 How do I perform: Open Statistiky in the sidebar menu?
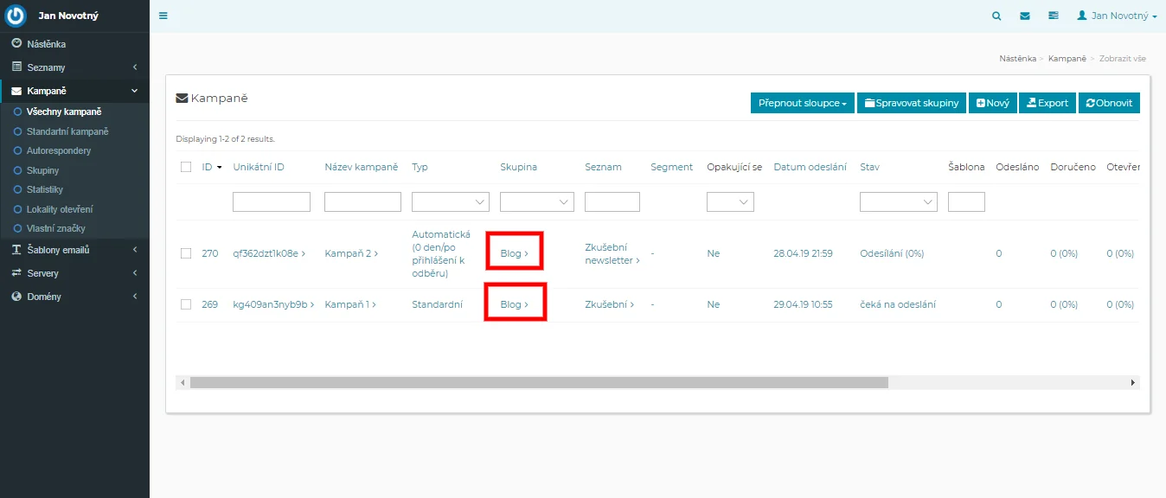tap(44, 189)
